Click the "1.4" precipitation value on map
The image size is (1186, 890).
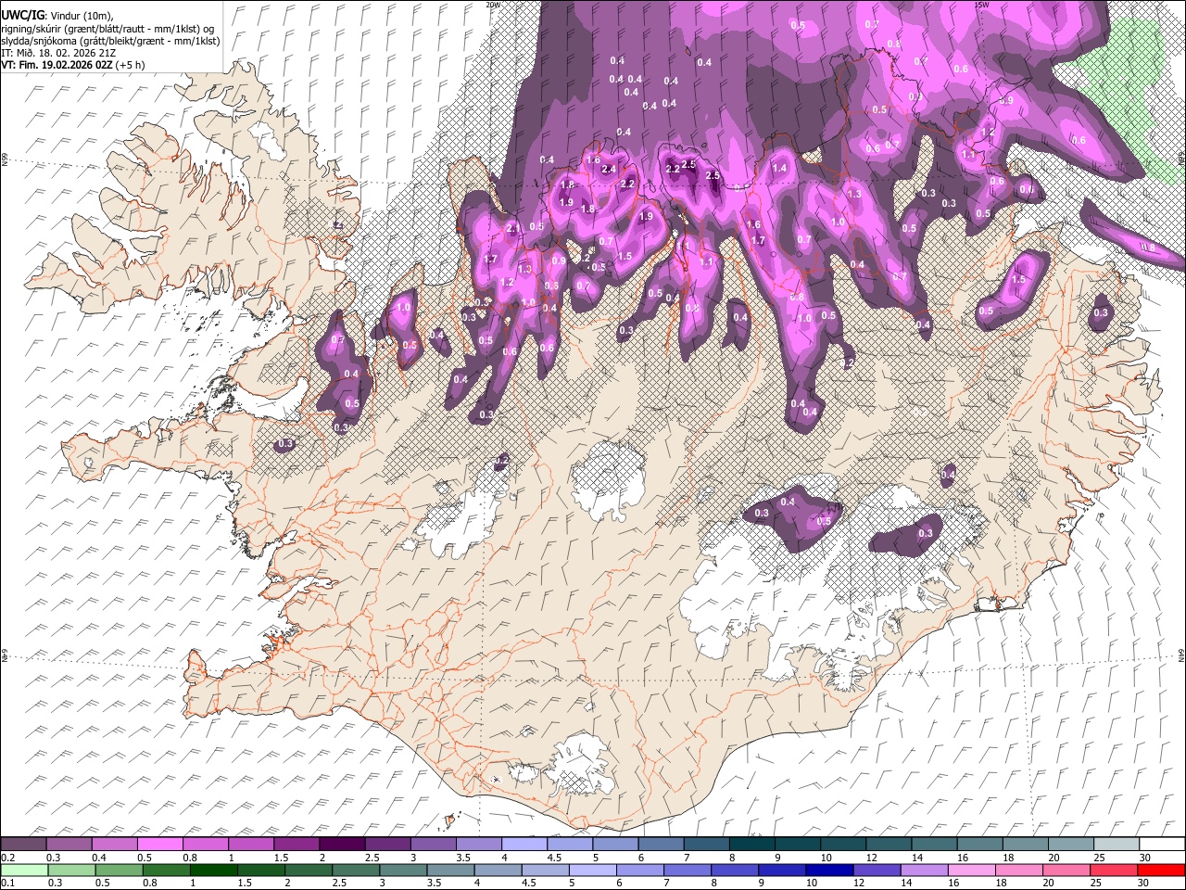pos(779,169)
